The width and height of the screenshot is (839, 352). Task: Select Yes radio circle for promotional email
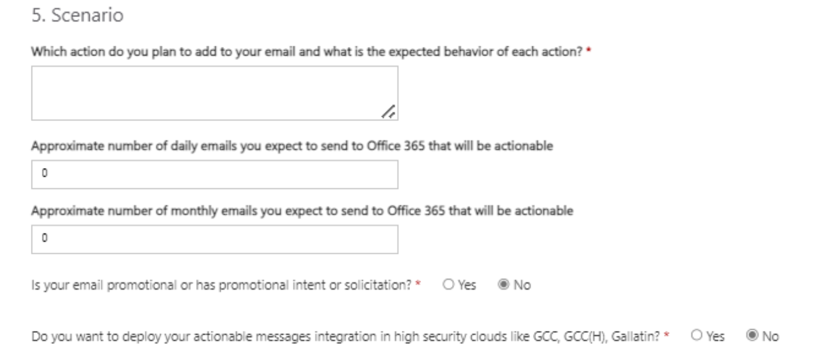(448, 286)
